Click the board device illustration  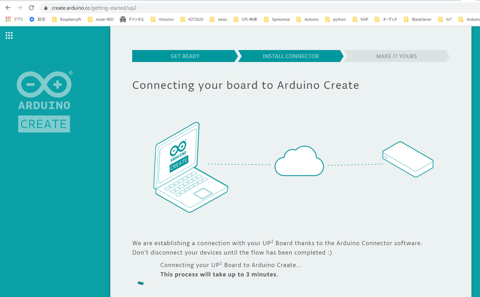pyautogui.click(x=408, y=159)
